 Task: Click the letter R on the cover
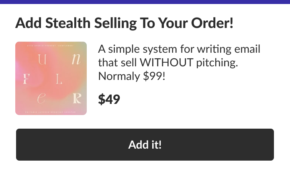coord(77,98)
